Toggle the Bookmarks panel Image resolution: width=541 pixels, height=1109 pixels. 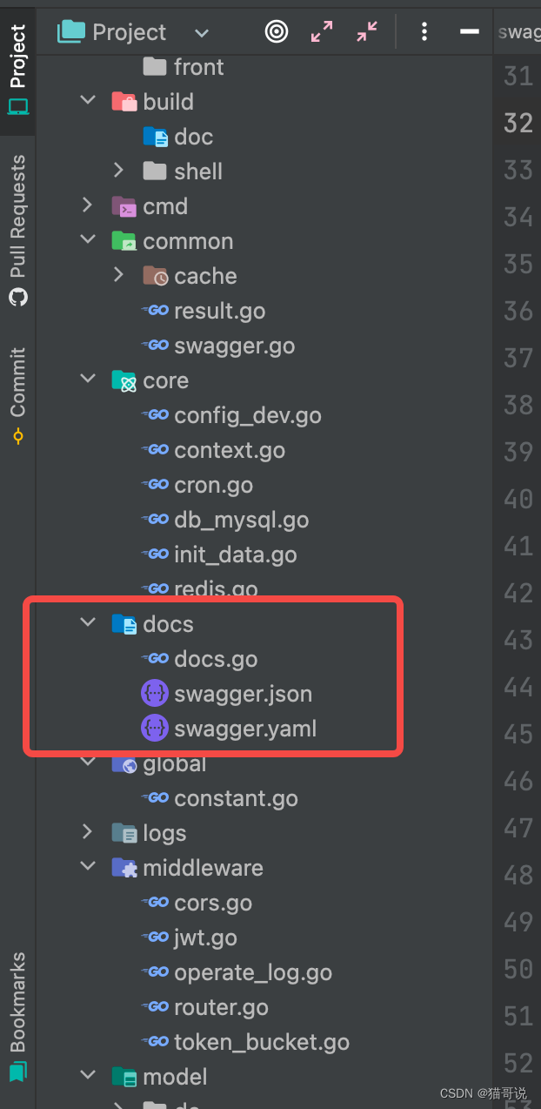coord(17,1001)
